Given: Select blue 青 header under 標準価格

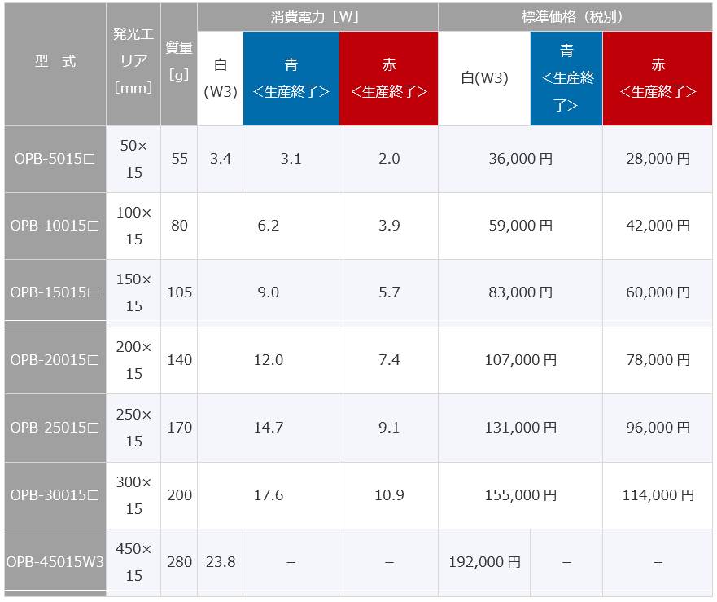Looking at the screenshot, I should point(566,78).
